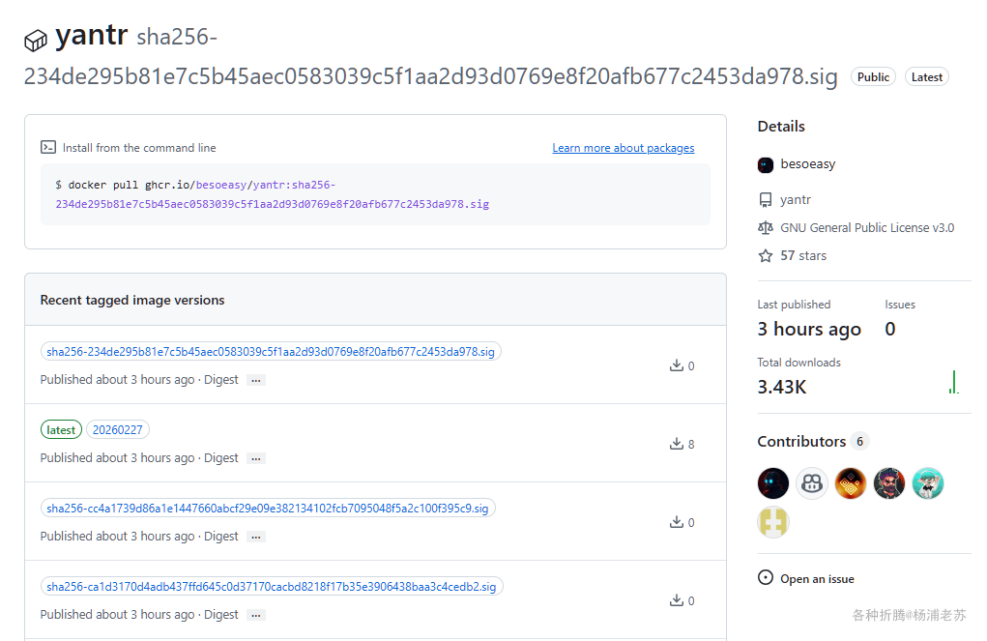Image resolution: width=987 pixels, height=641 pixels.
Task: Click the license scale icon
Action: (766, 228)
